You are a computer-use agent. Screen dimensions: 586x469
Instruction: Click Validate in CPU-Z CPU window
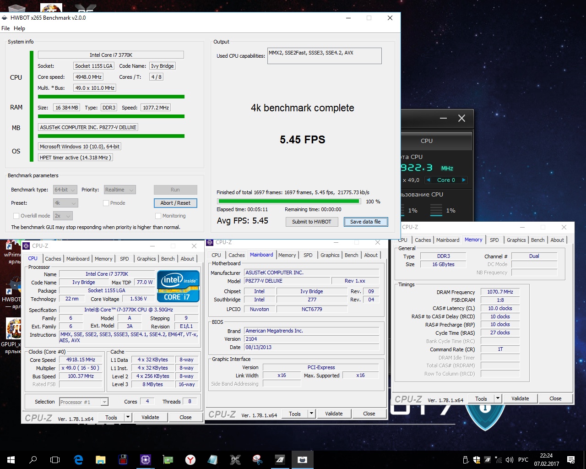[150, 417]
